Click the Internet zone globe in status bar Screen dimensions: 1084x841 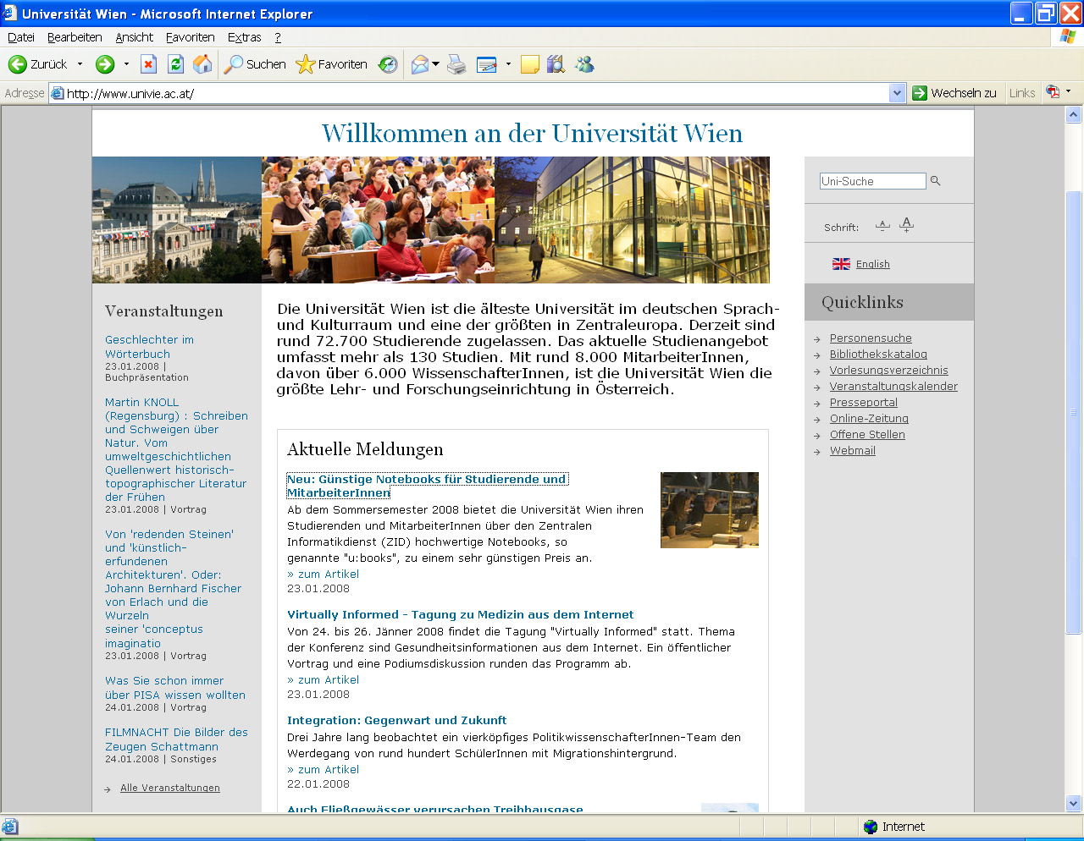coord(871,827)
